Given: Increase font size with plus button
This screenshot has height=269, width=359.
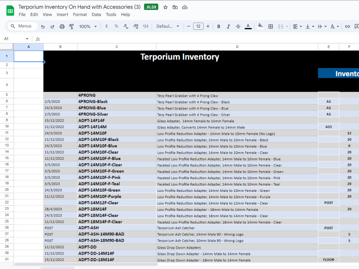Looking at the screenshot, I should [208, 26].
